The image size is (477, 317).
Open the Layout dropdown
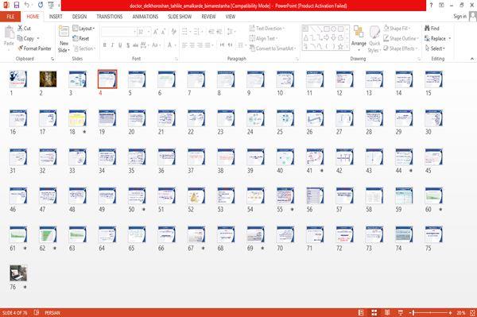point(83,29)
